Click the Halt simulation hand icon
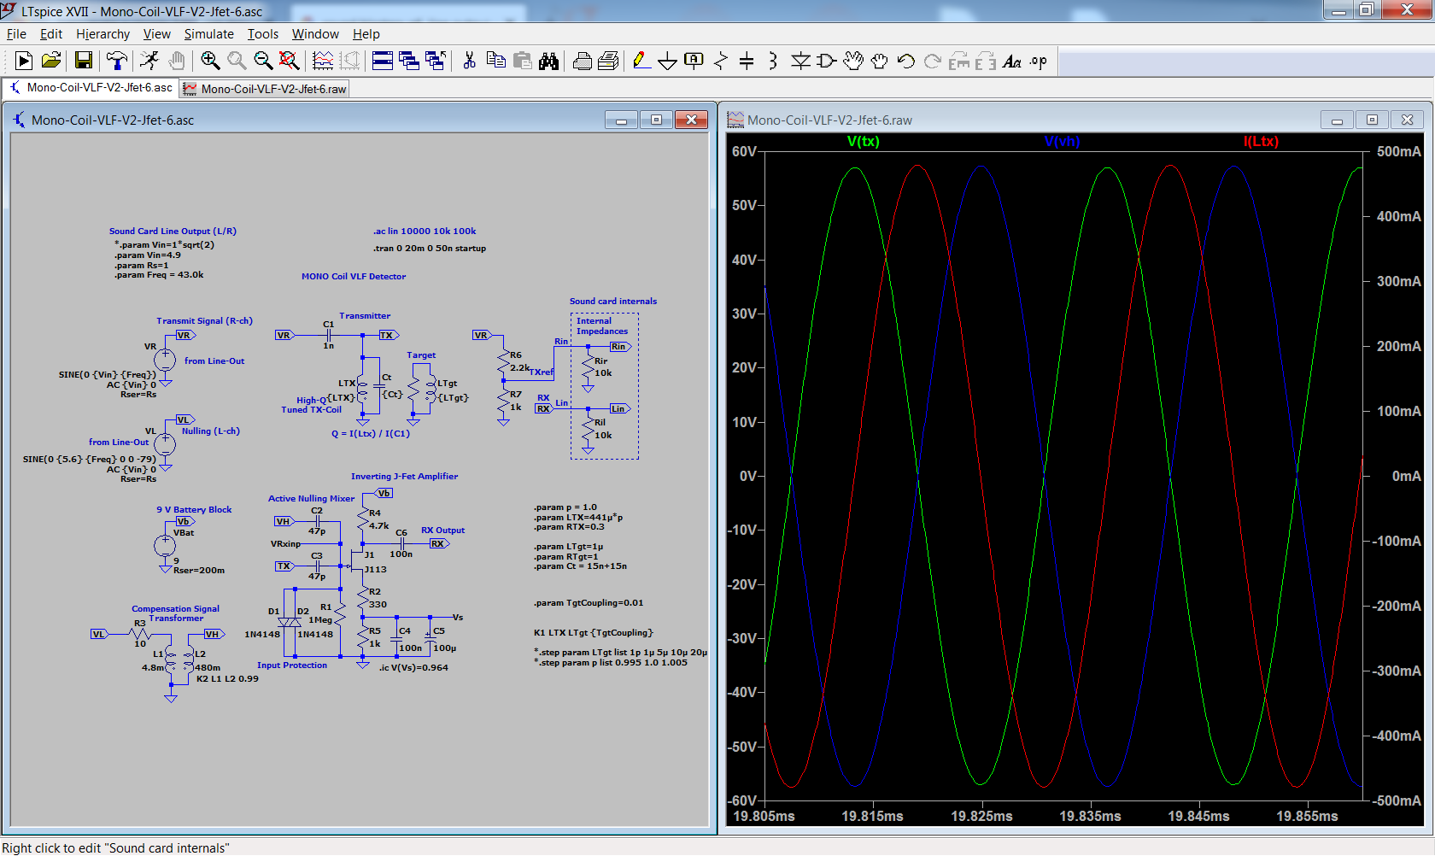Screen dimensions: 1435x856 (177, 61)
